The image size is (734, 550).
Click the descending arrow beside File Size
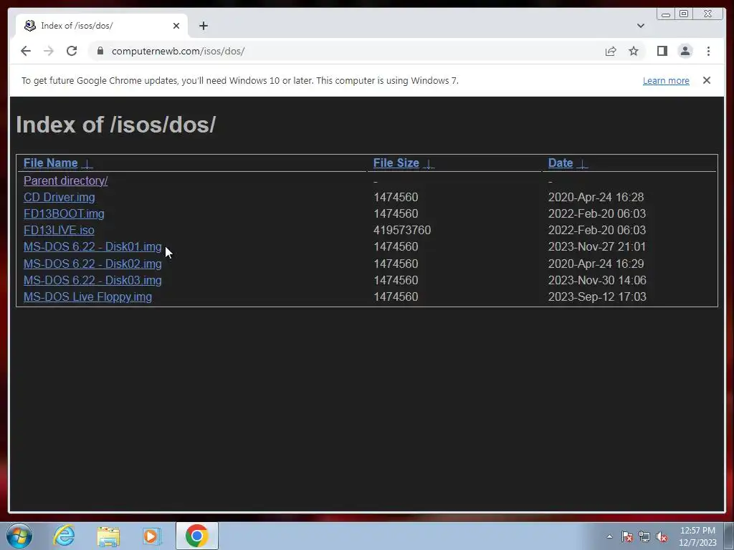point(429,164)
